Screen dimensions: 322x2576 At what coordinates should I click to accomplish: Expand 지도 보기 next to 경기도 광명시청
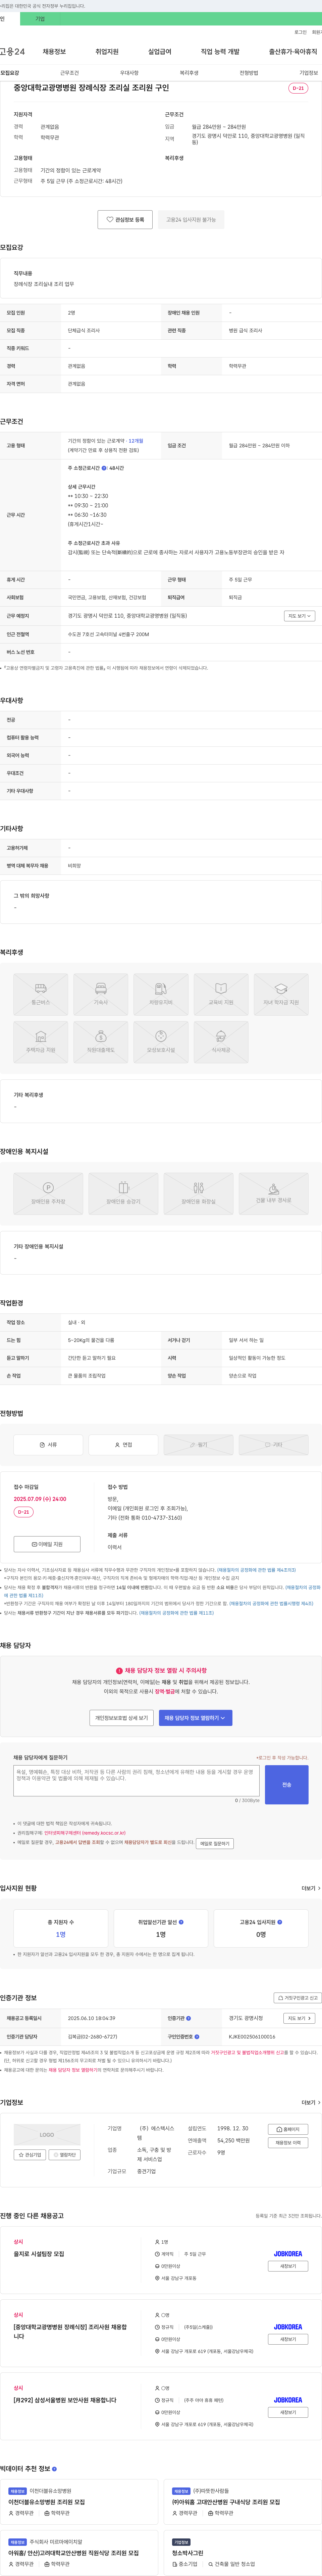[x=299, y=2018]
